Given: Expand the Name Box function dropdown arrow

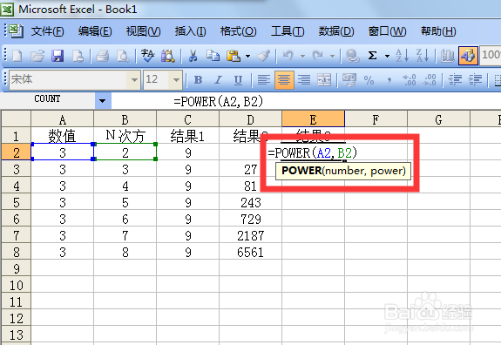Looking at the screenshot, I should click(x=103, y=101).
